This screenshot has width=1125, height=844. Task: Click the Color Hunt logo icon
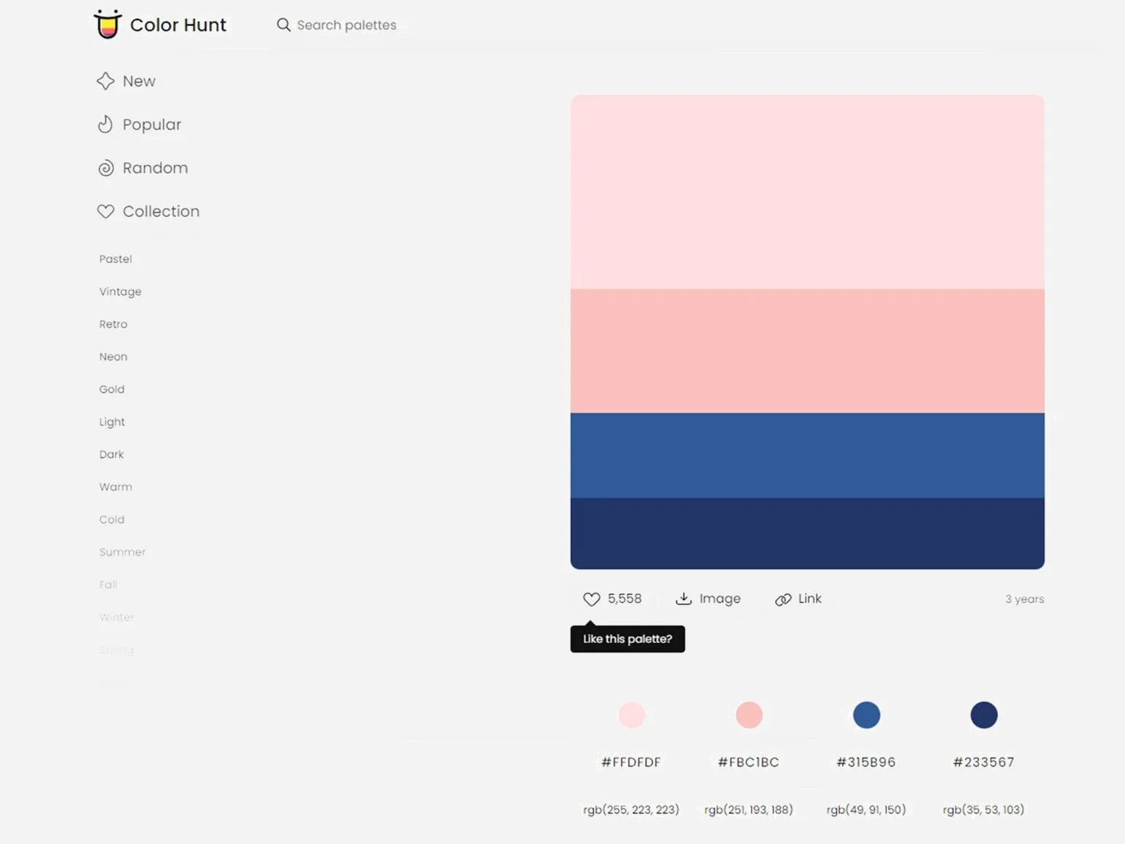107,24
